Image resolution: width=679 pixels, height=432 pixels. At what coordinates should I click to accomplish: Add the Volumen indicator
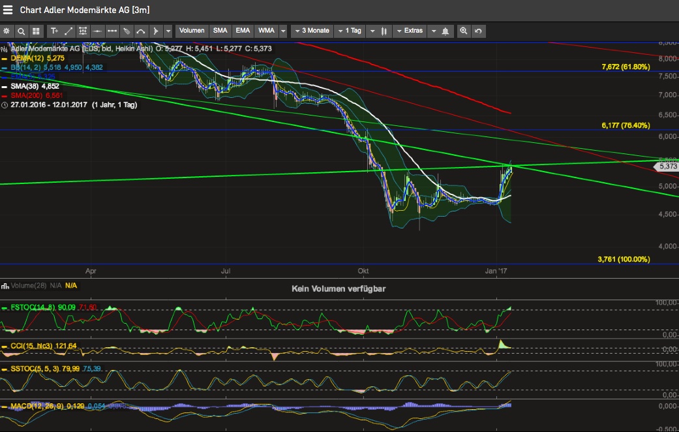coord(192,31)
